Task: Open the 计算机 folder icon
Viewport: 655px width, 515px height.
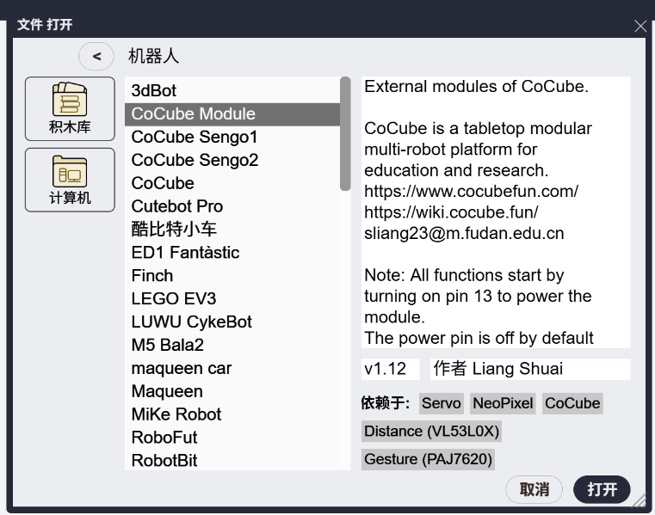Action: point(70,180)
